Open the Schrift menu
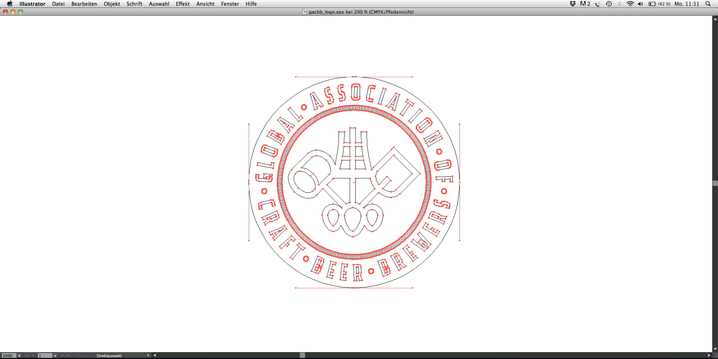The image size is (718, 359). pyautogui.click(x=134, y=4)
